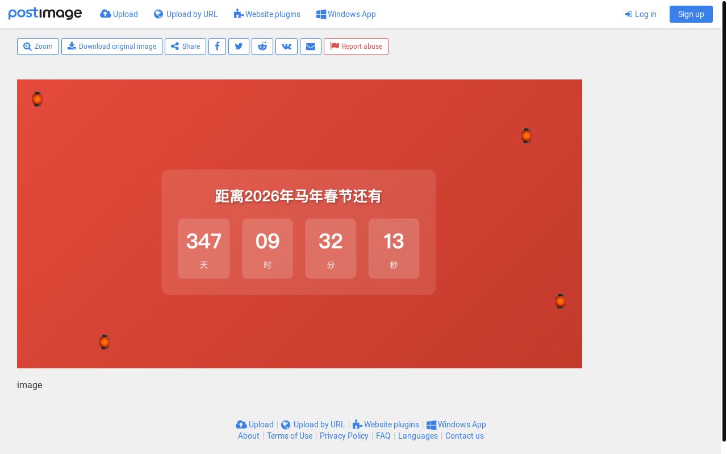Download the original image
The width and height of the screenshot is (727, 454).
112,47
